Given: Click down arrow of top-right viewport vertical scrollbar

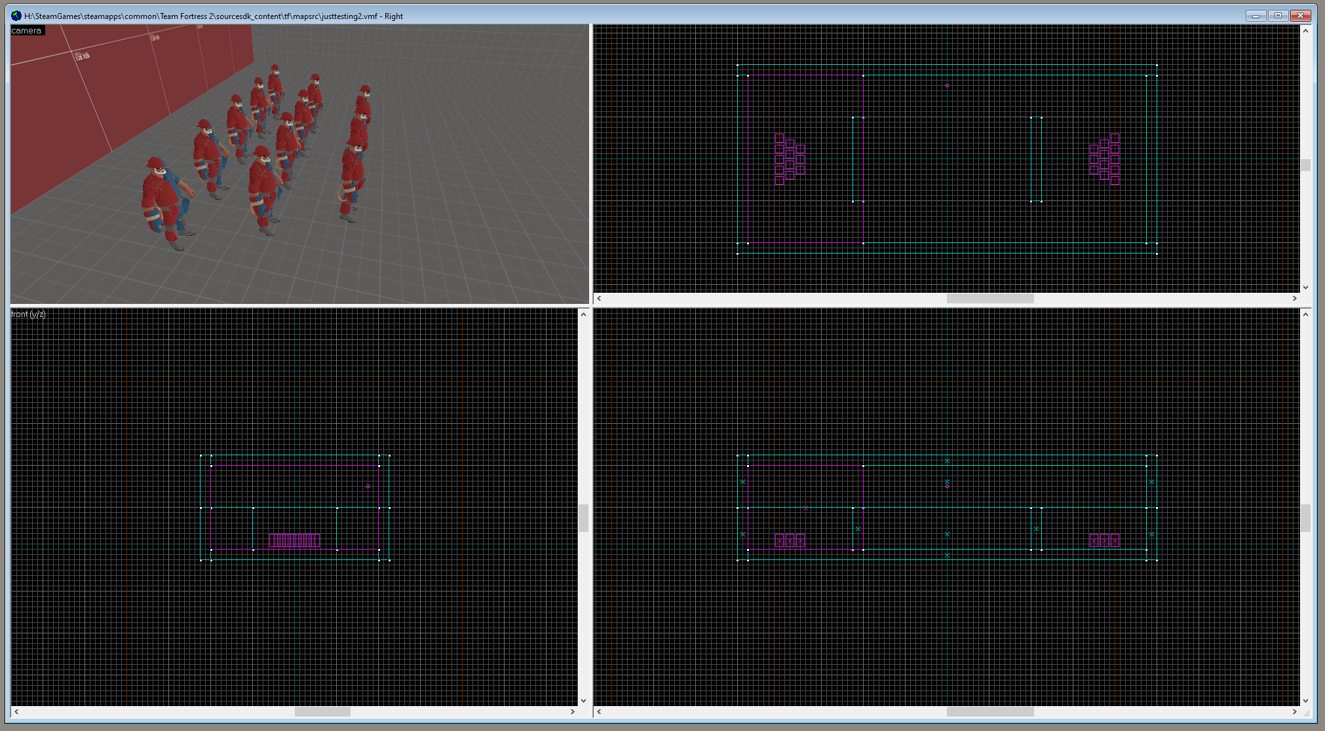Looking at the screenshot, I should click(1305, 287).
